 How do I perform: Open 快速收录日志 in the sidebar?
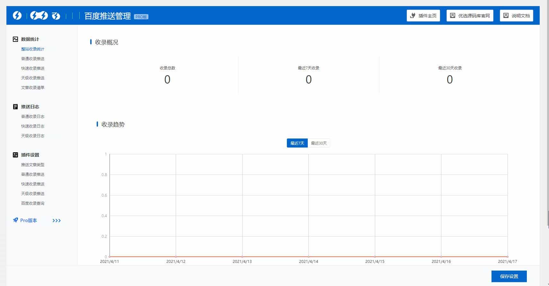(x=33, y=126)
